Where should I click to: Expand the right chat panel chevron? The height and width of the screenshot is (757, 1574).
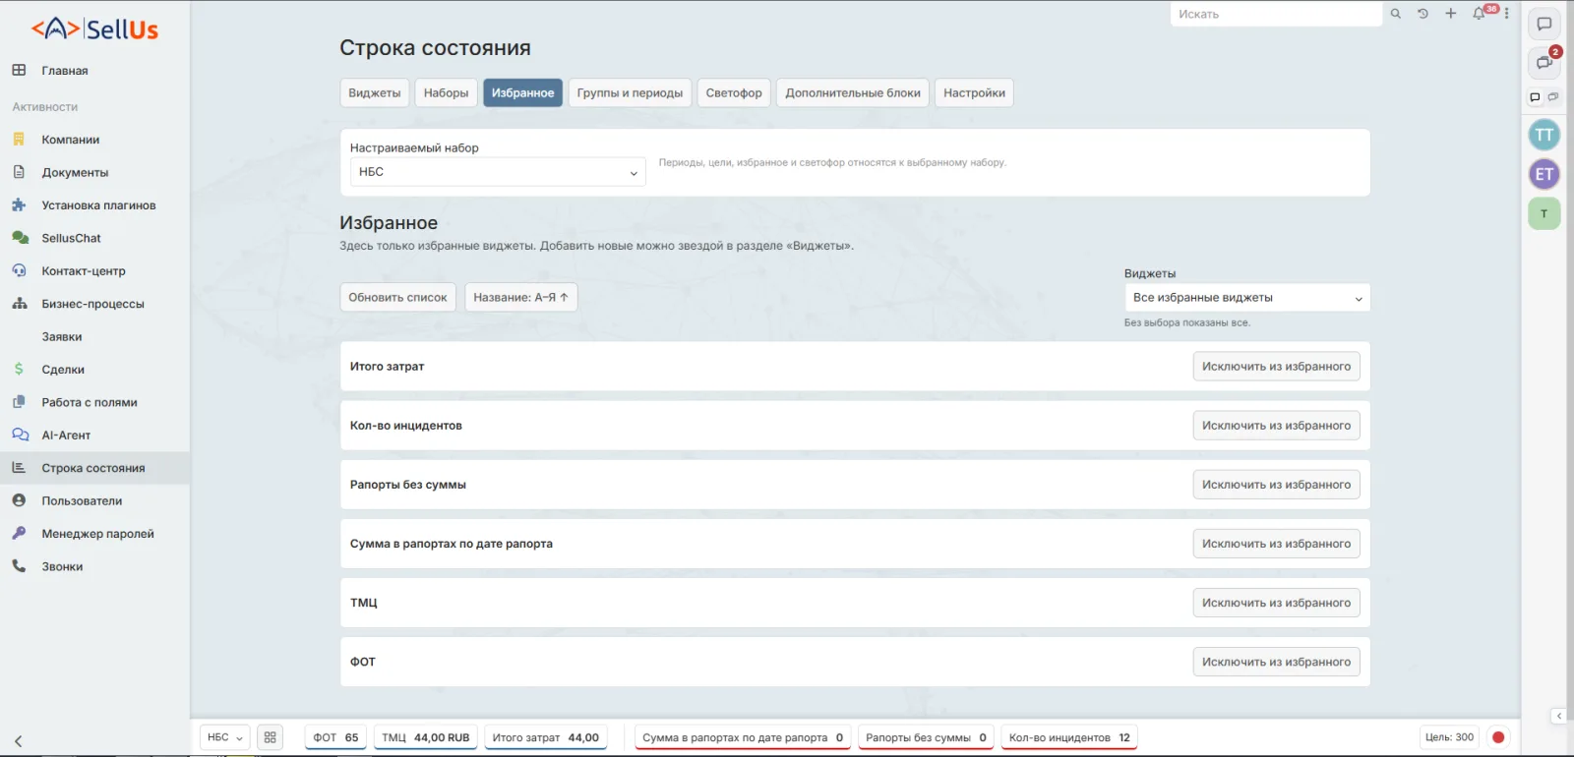(1558, 716)
